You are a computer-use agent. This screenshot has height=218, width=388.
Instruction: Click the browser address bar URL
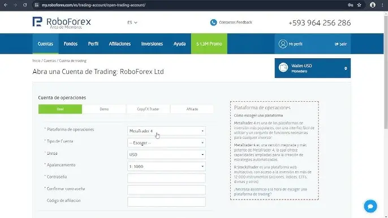pyautogui.click(x=93, y=5)
